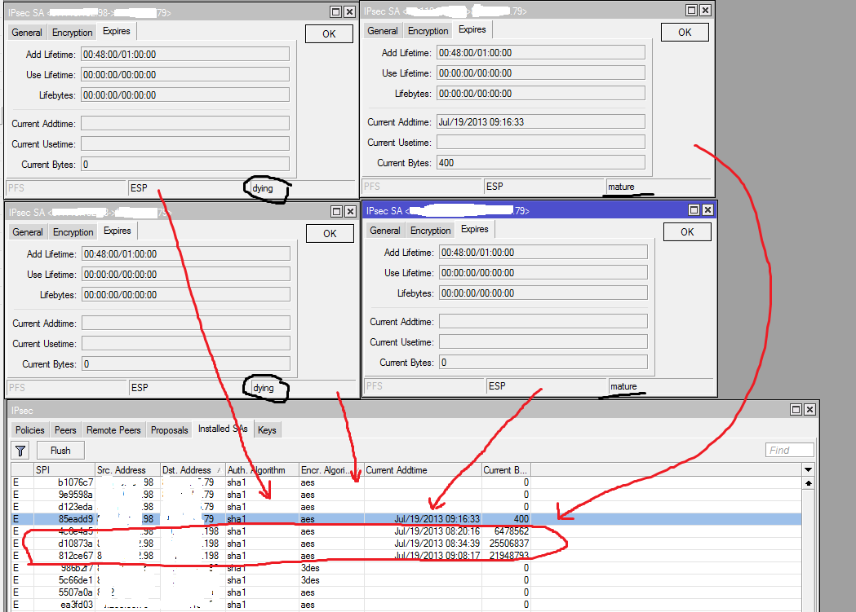Open Encryption tab in SA window showing 400 bytes
Viewport: 856px width, 612px height.
click(428, 31)
